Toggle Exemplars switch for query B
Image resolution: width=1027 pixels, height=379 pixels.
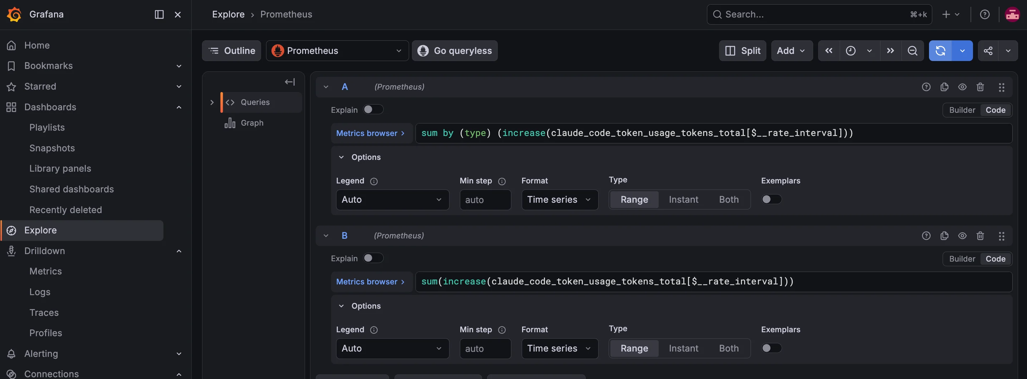(771, 348)
